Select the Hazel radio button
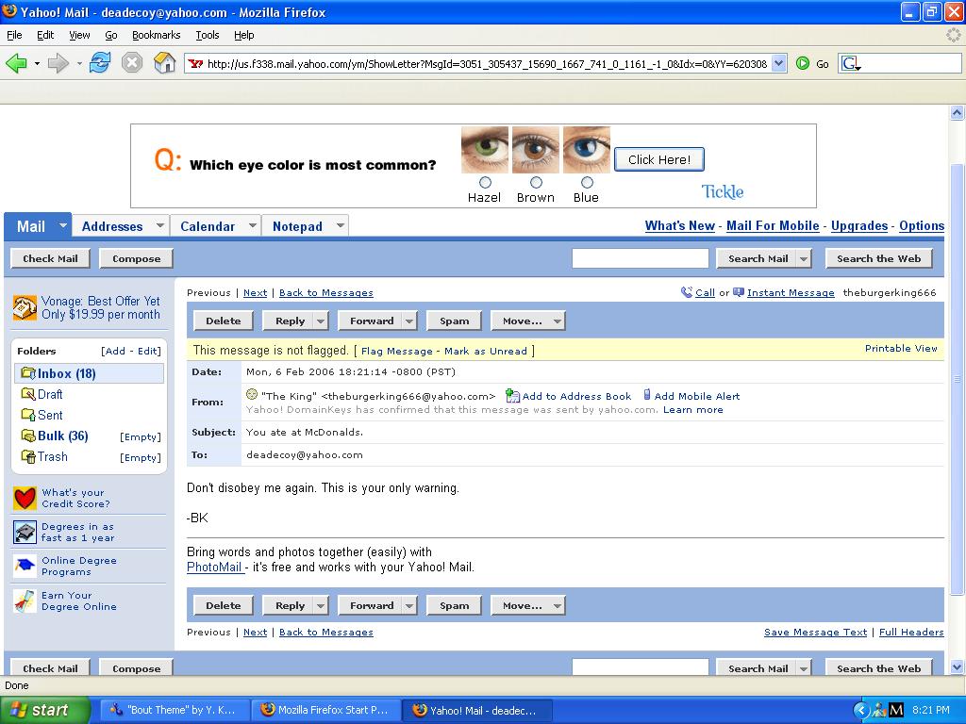 (486, 182)
